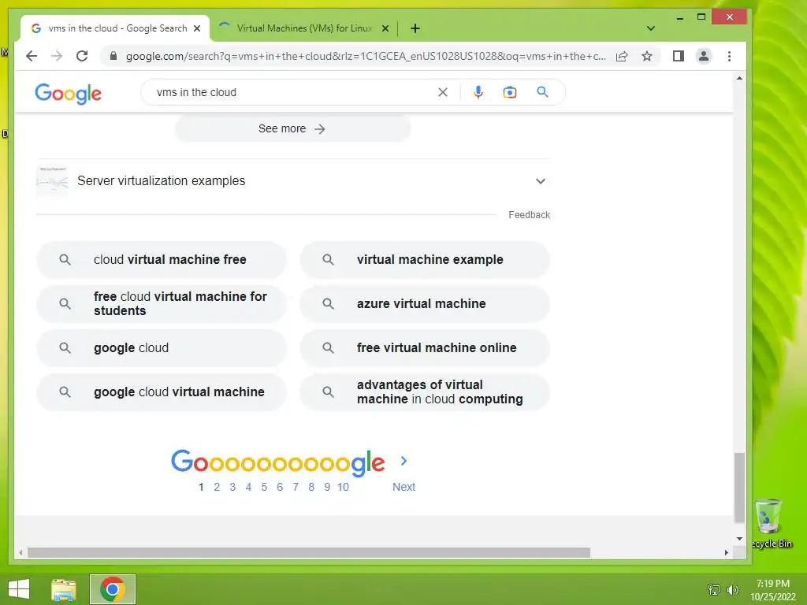Open the tab search dropdown arrow

click(650, 28)
